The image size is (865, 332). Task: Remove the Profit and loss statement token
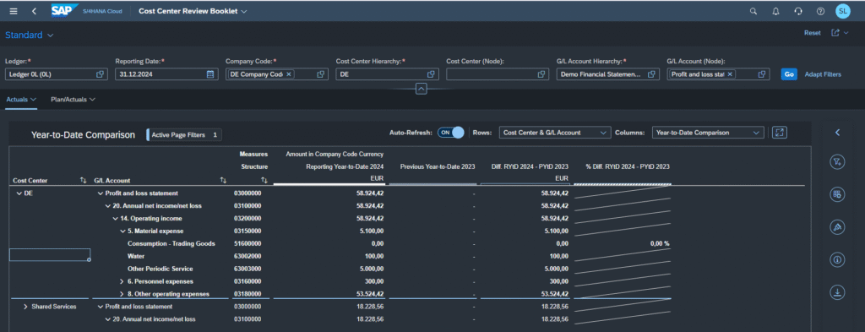coord(730,73)
